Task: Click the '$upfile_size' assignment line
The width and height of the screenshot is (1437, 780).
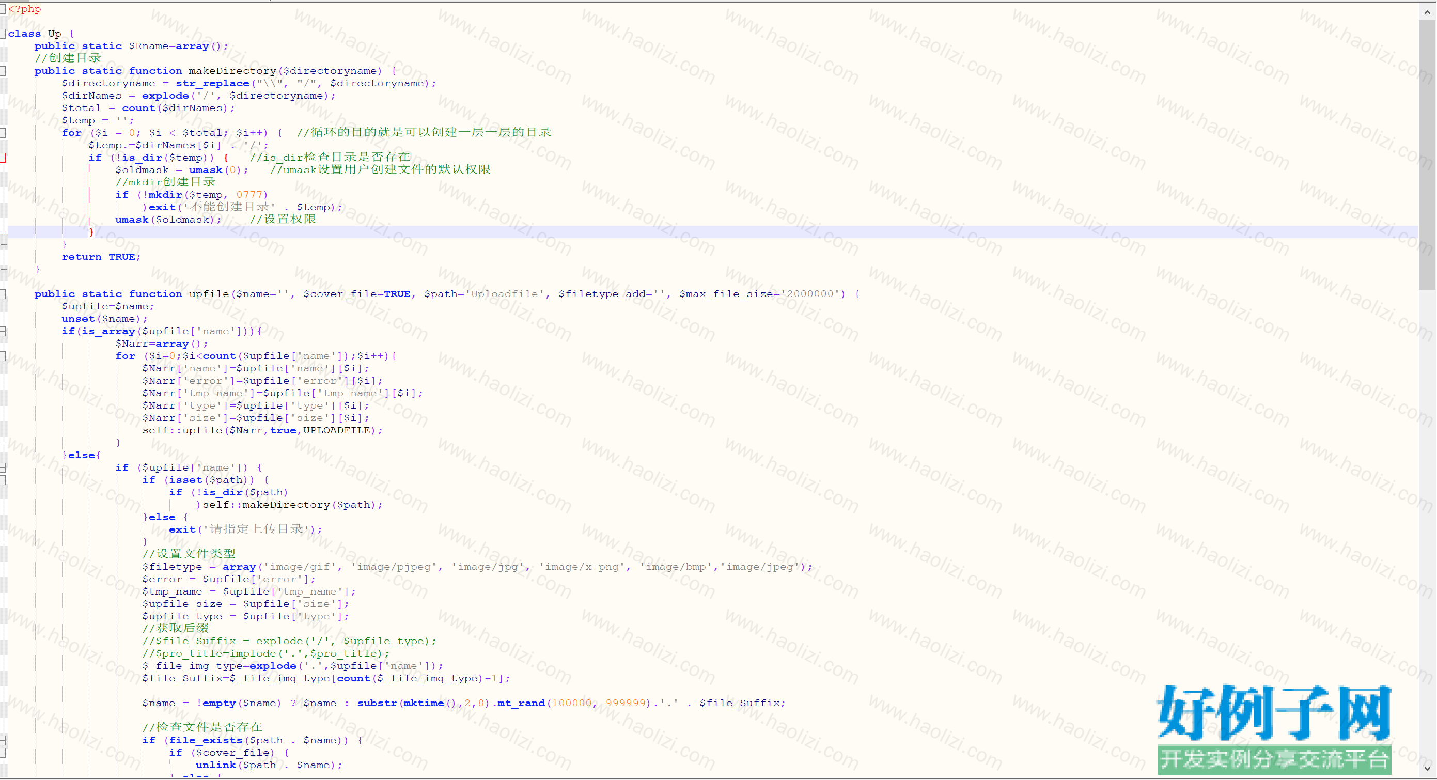Action: tap(246, 604)
